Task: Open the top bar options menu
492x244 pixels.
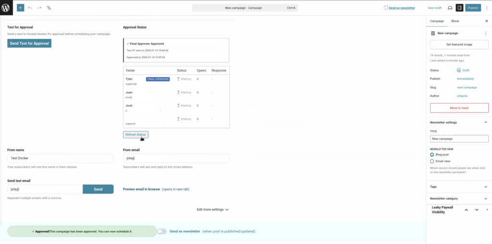Action: (486, 8)
